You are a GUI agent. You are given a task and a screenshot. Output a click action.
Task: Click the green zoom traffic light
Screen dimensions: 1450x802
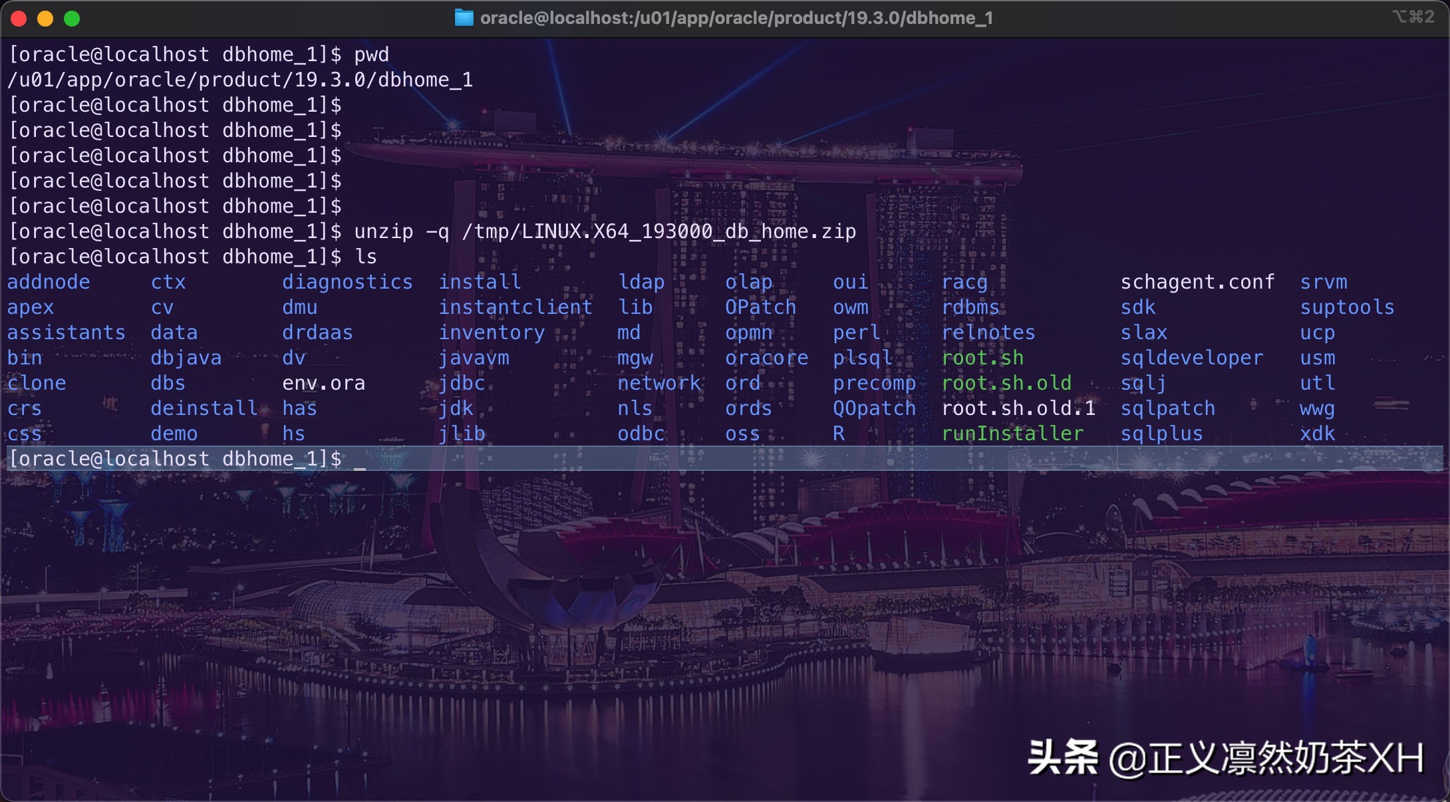tap(72, 19)
